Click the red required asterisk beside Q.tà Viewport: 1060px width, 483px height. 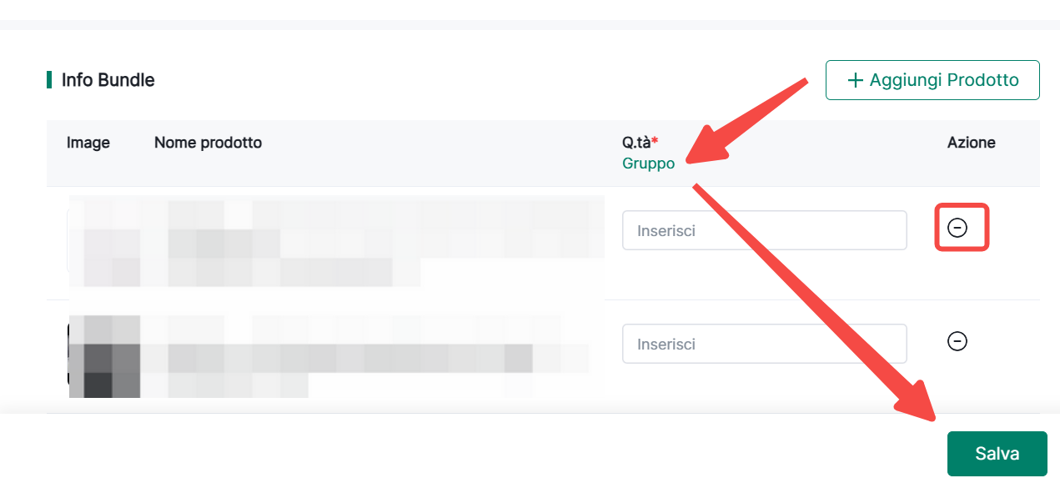655,141
